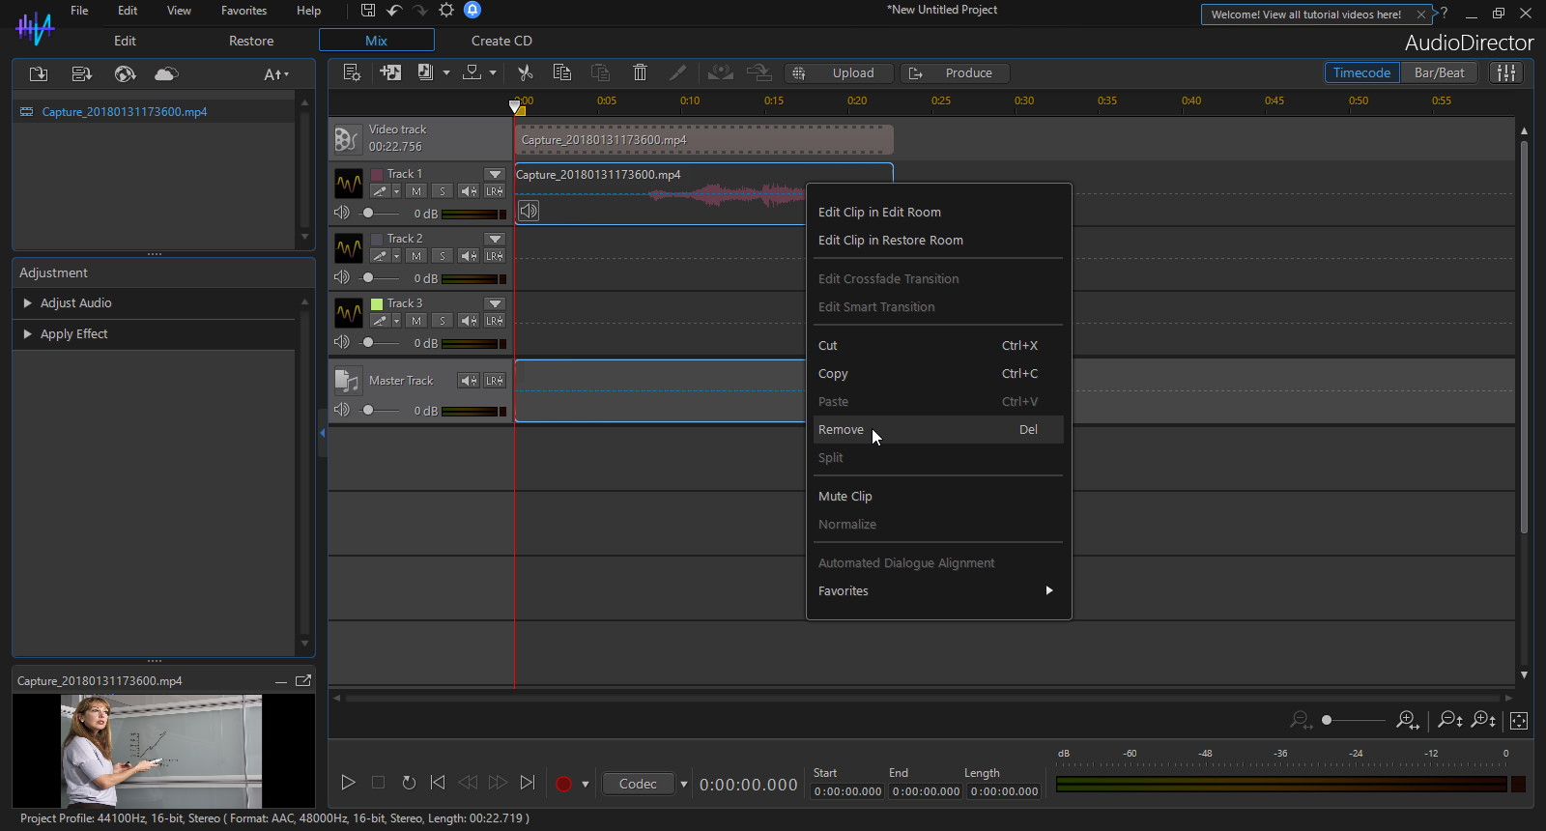Click the scissors cut icon in toolbar

coord(525,72)
